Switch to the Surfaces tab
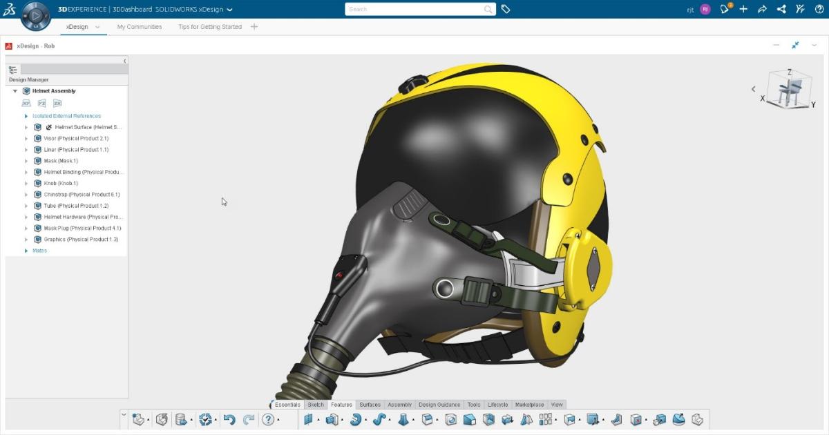 click(370, 405)
